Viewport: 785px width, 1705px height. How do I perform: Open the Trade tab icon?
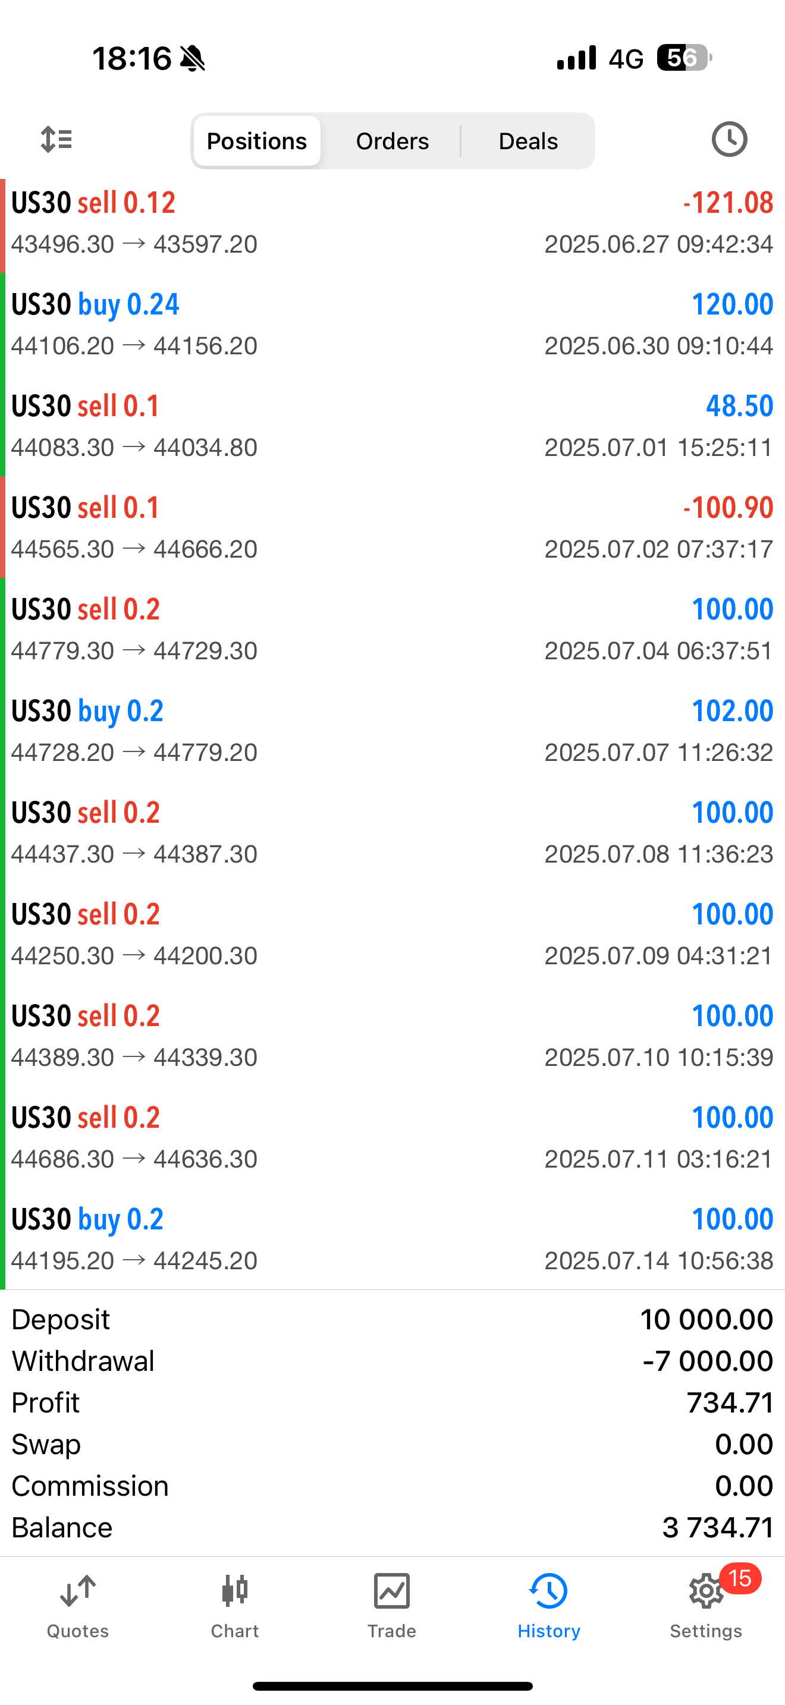pos(392,1591)
